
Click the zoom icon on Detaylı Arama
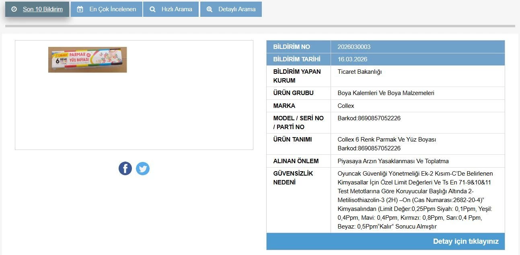tap(209, 9)
